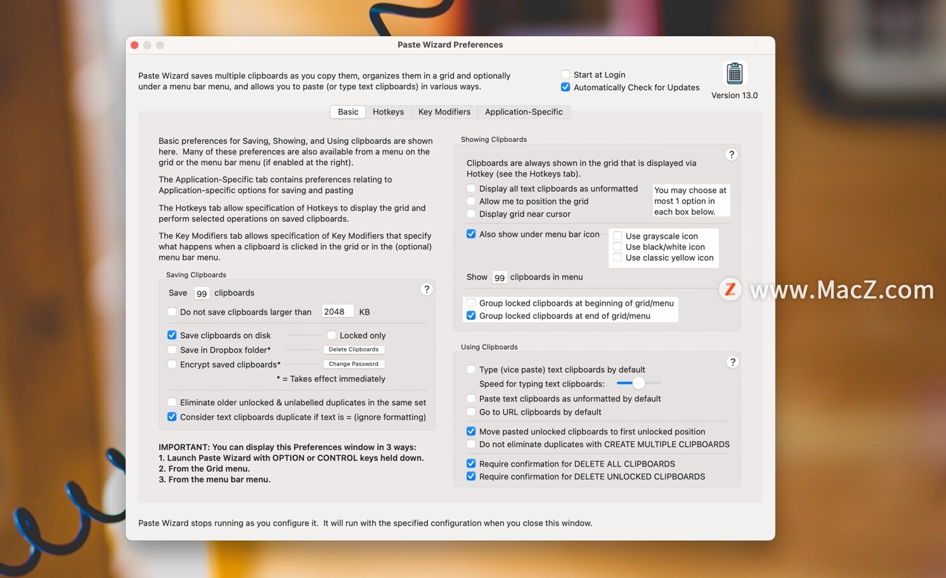Click the Showing Clipboards section heading
The height and width of the screenshot is (578, 946).
494,139
